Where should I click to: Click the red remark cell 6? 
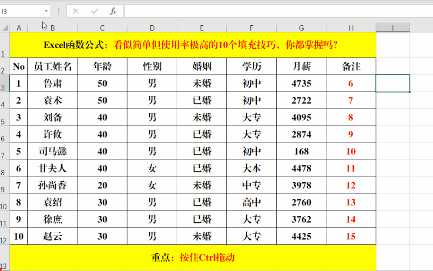pyautogui.click(x=351, y=84)
